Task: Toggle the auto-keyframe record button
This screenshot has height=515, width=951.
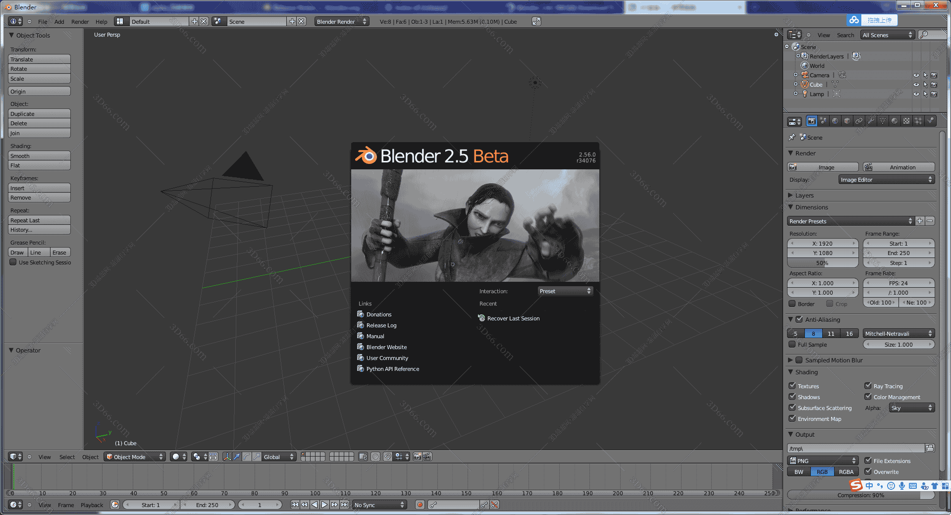Action: point(420,505)
